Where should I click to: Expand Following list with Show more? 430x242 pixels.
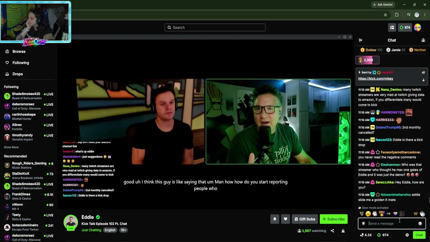[11, 147]
